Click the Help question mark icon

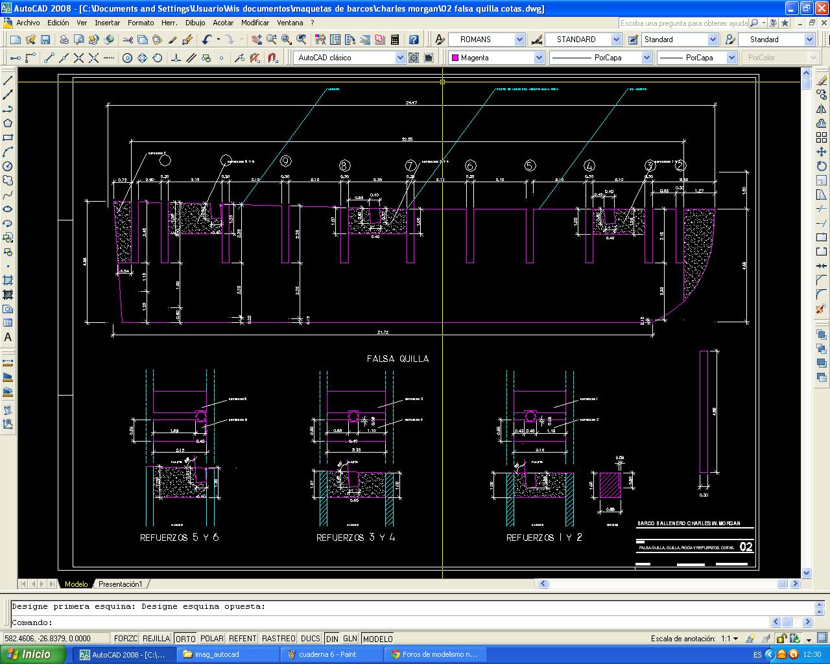[x=414, y=40]
